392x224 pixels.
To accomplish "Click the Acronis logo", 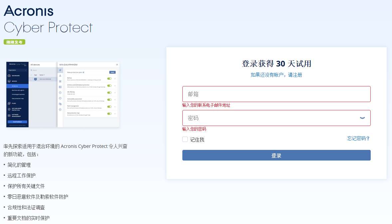I will (29, 11).
